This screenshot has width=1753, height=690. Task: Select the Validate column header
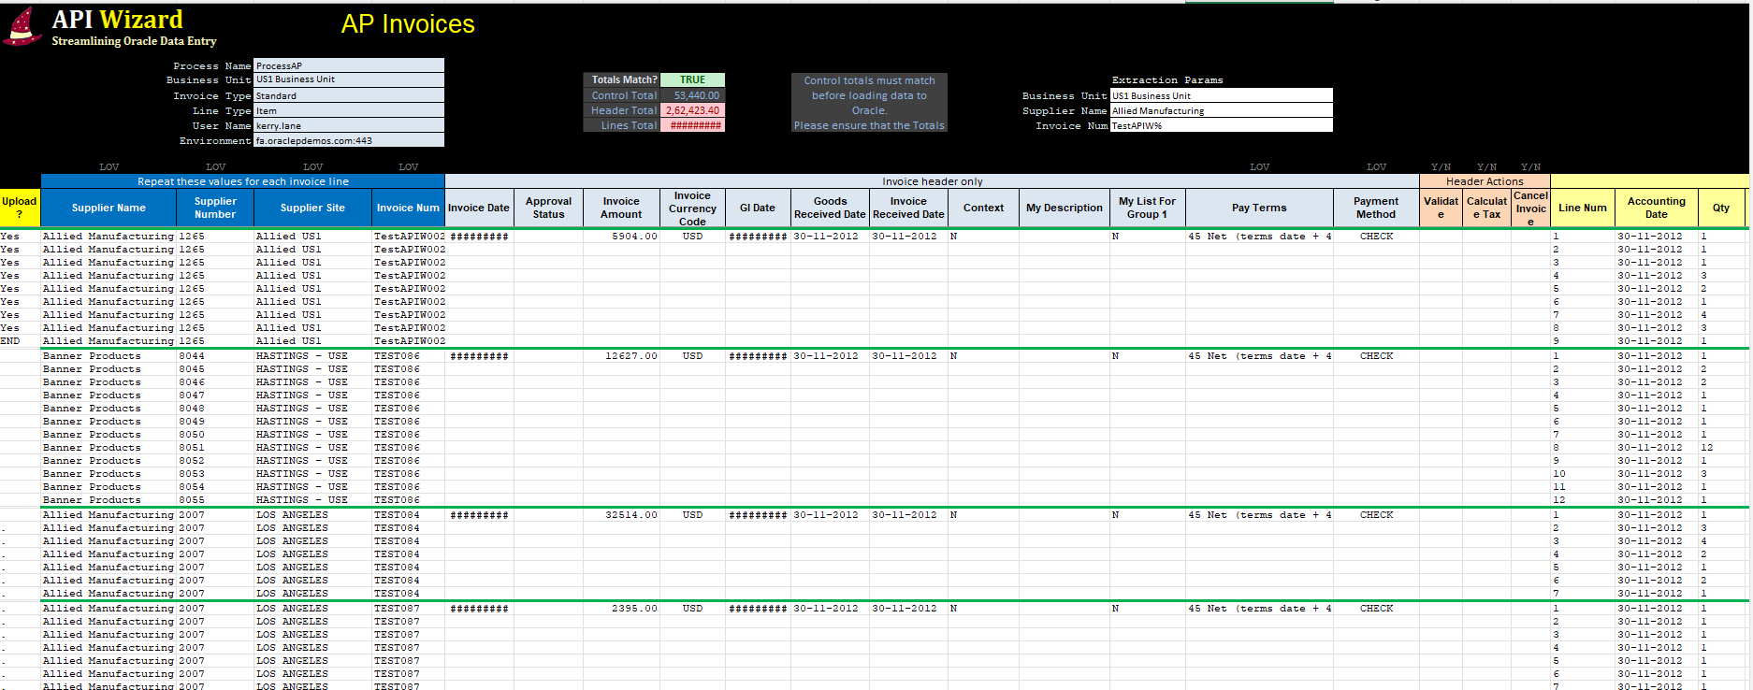1441,208
